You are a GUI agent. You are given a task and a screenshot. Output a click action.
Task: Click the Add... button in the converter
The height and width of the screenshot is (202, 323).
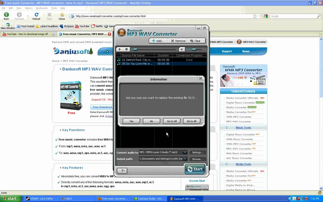pos(158,41)
